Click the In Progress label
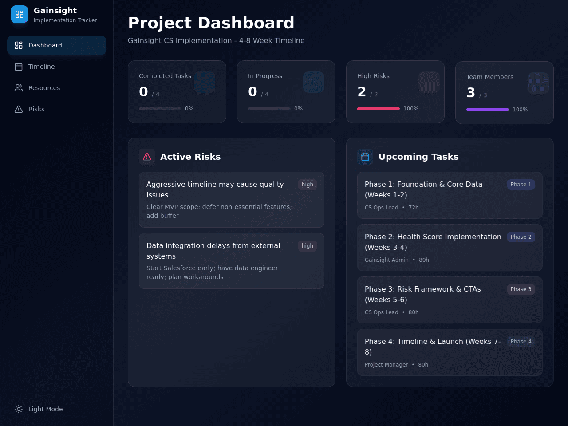This screenshot has height=426, width=568. pos(265,76)
